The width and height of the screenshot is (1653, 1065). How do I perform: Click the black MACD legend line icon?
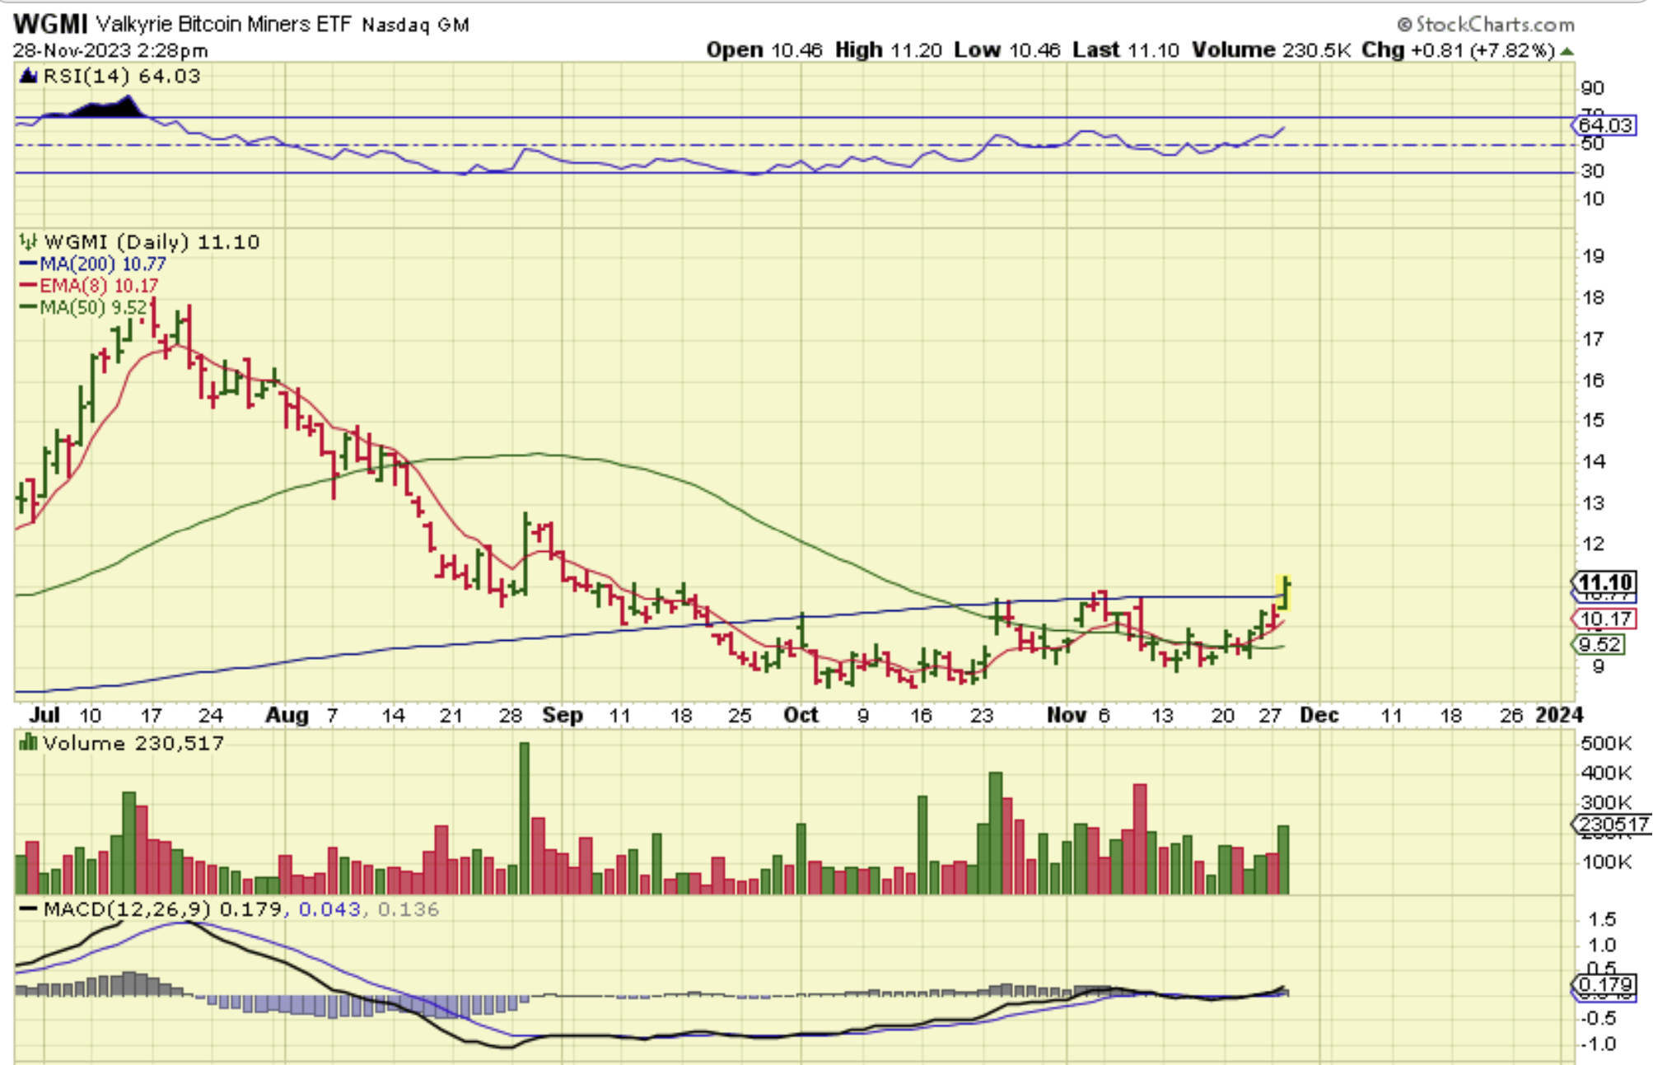tap(28, 909)
